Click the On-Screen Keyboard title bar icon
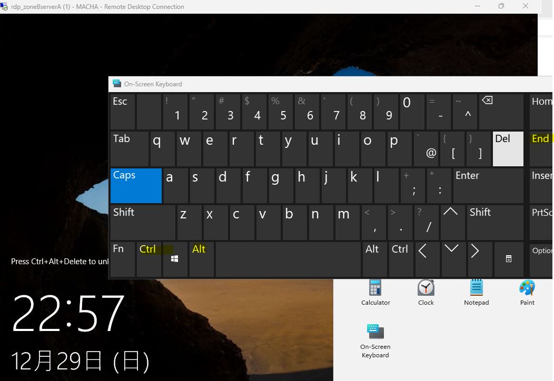The width and height of the screenshot is (554, 381). pyautogui.click(x=116, y=84)
